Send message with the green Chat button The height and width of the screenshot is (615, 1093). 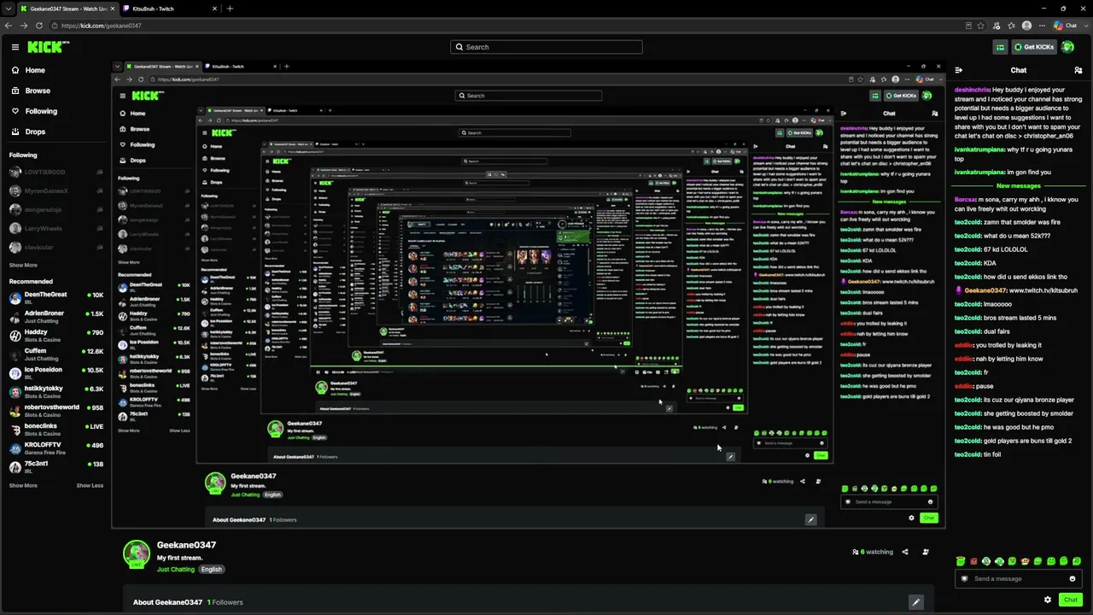pyautogui.click(x=1070, y=600)
